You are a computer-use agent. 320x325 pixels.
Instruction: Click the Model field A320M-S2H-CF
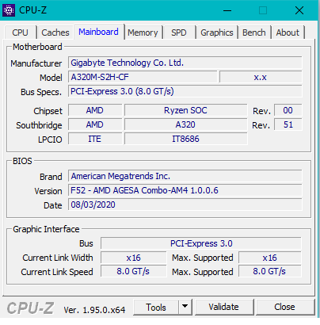pyautogui.click(x=143, y=77)
